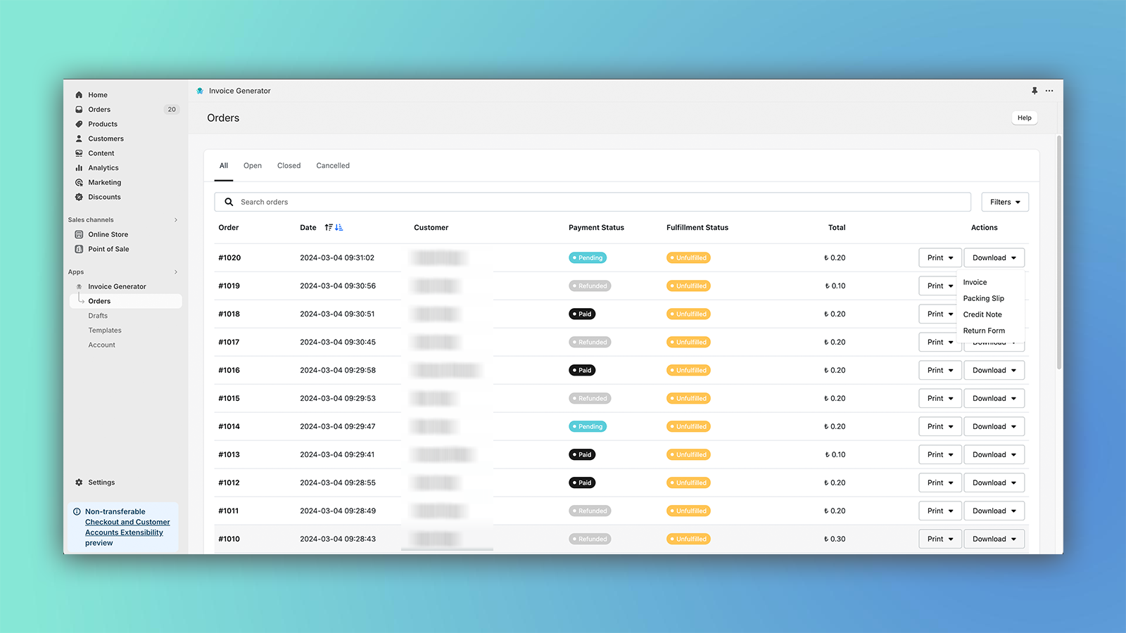Viewport: 1126px width, 633px height.
Task: Open the Products tag icon
Action: pyautogui.click(x=79, y=124)
